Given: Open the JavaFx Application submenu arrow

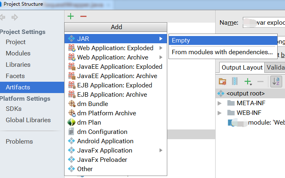Looking at the screenshot, I should (161, 150).
